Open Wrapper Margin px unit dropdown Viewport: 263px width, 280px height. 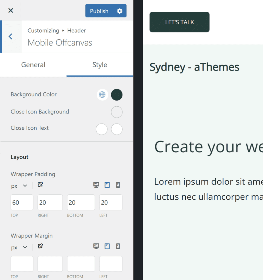click(19, 247)
